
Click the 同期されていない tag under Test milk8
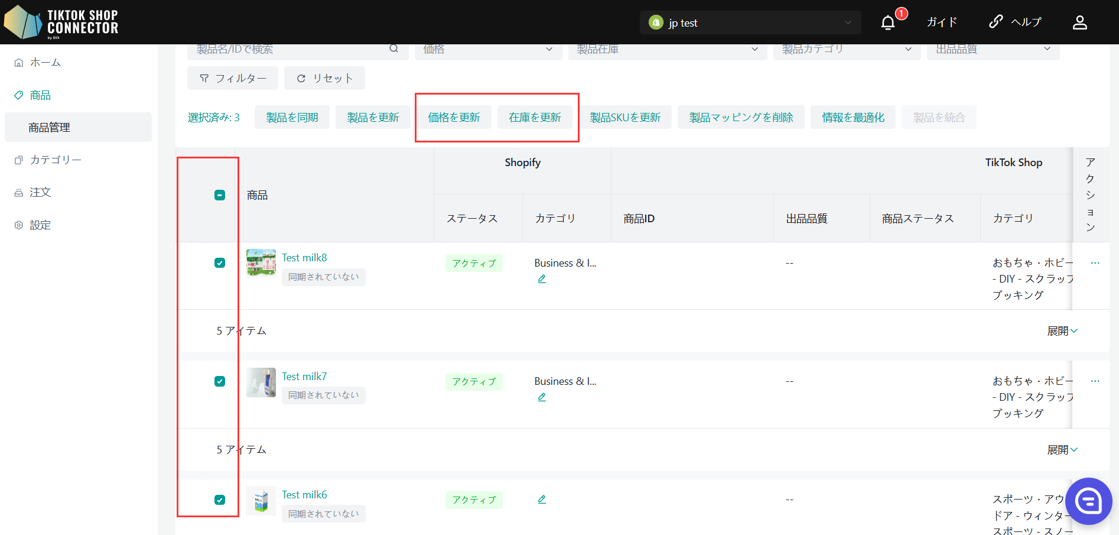tap(324, 277)
